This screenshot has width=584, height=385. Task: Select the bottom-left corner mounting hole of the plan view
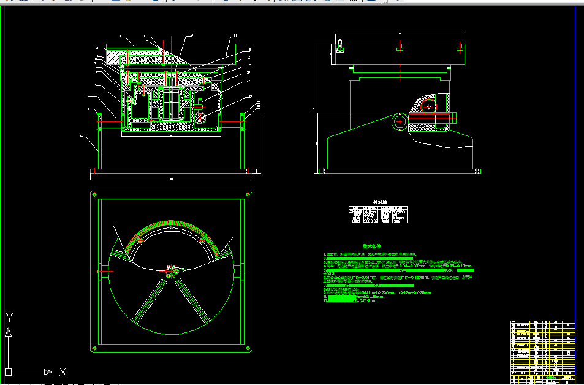pyautogui.click(x=94, y=348)
